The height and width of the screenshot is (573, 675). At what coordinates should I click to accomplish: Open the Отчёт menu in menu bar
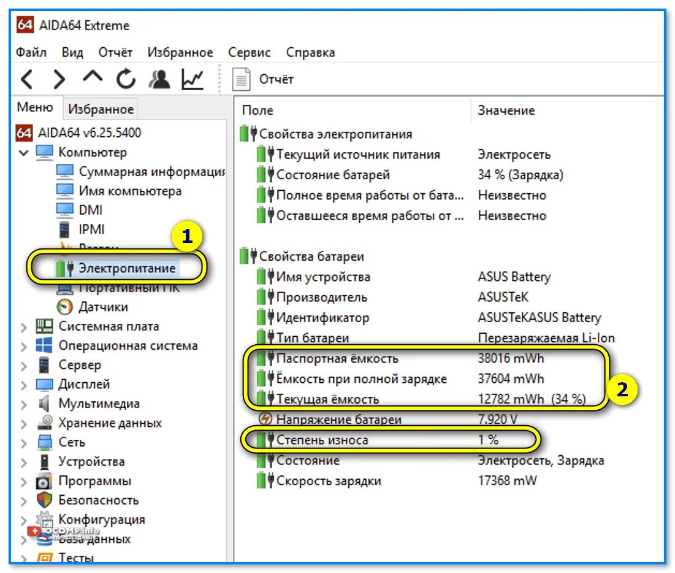coord(115,53)
